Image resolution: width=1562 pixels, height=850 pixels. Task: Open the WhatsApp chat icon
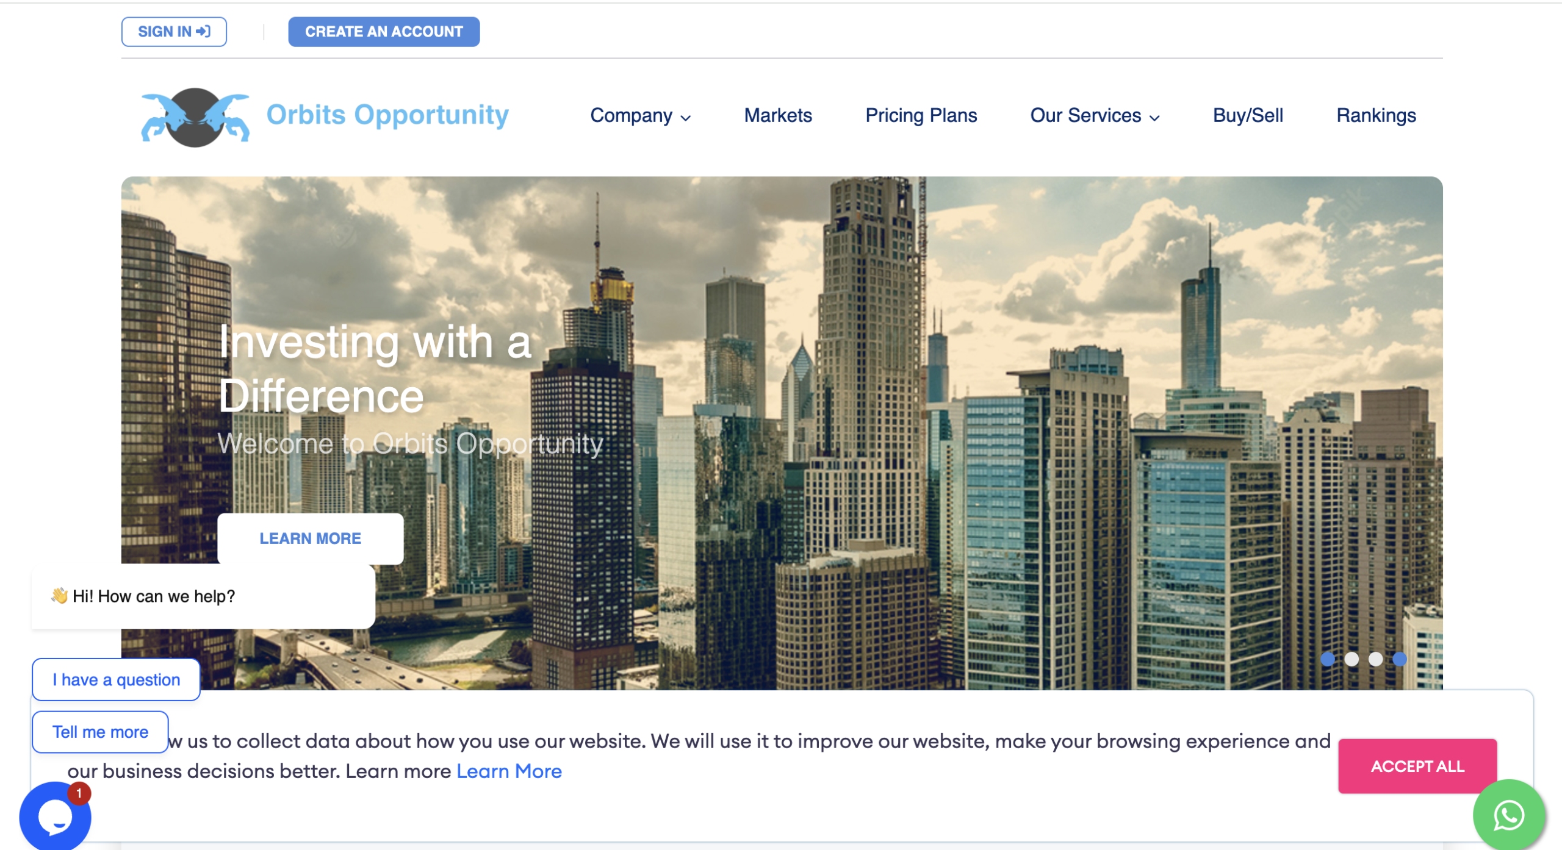coord(1508,816)
